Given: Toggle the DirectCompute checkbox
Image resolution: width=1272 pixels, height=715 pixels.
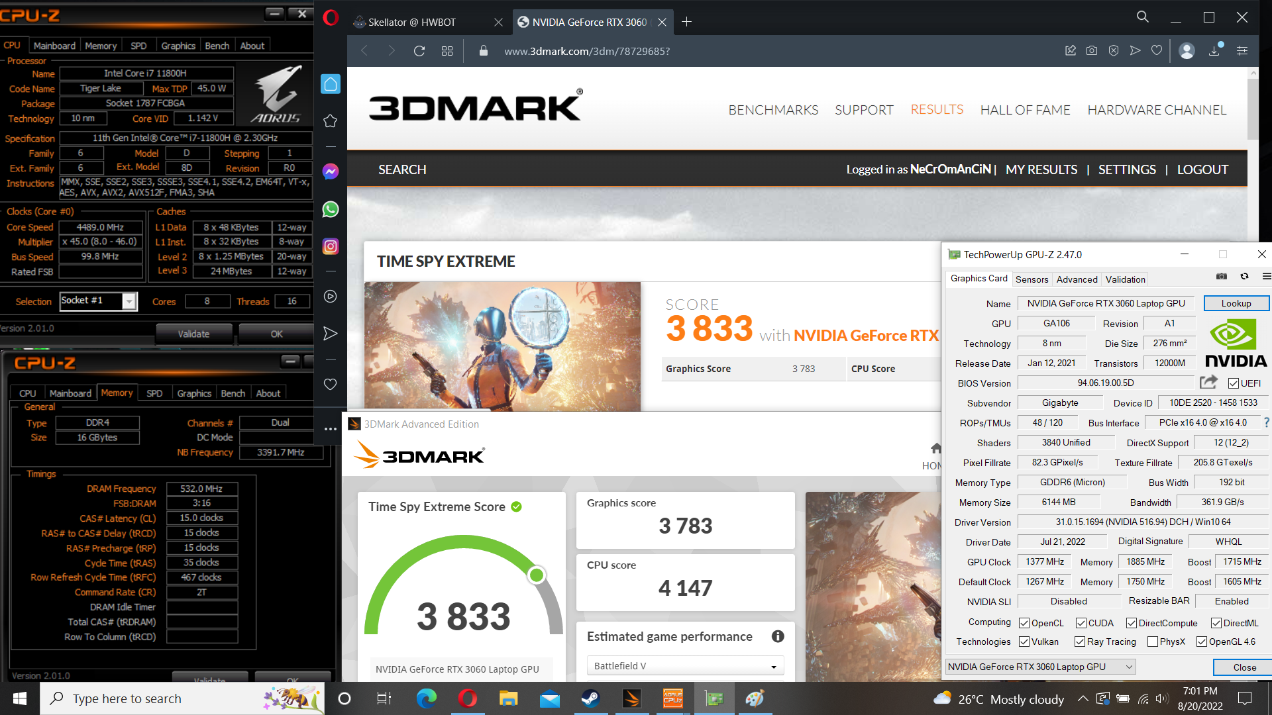Looking at the screenshot, I should (1132, 623).
